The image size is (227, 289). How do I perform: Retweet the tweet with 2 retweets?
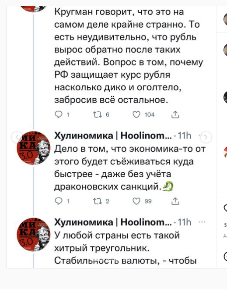(x=98, y=201)
